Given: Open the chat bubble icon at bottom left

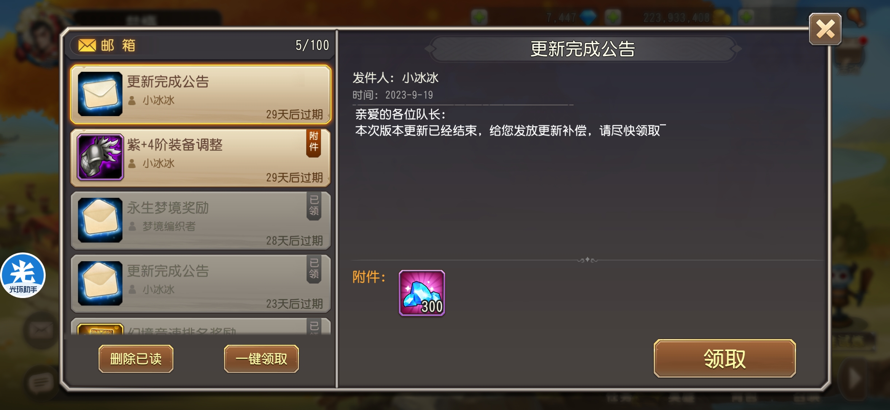Looking at the screenshot, I should pyautogui.click(x=41, y=383).
